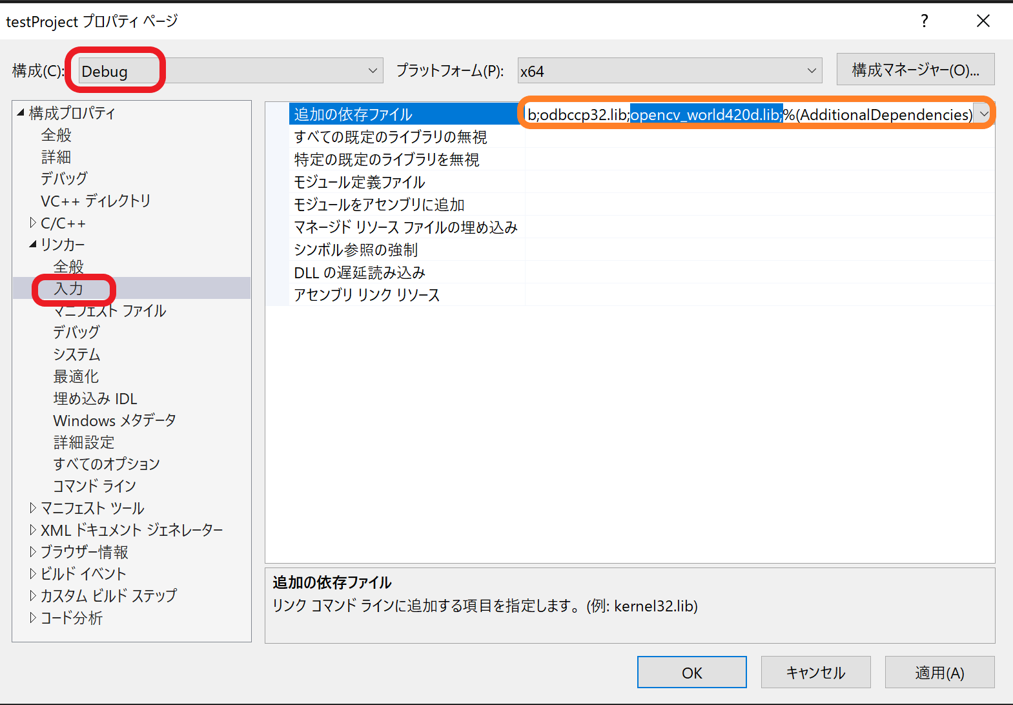The height and width of the screenshot is (705, 1013).
Task: Select 詳細設定 under リンカー
Action: pyautogui.click(x=84, y=442)
